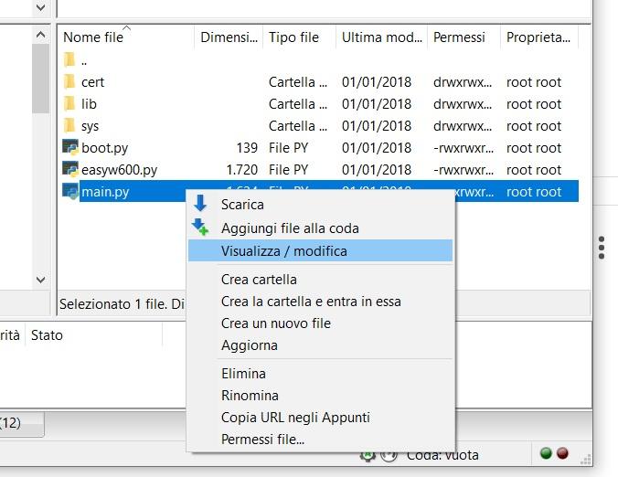Click the Selezionato 1 file status text
This screenshot has width=618, height=477.
[x=122, y=304]
